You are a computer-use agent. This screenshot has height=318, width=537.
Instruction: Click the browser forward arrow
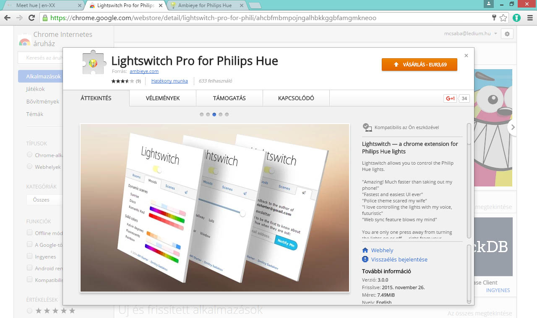pyautogui.click(x=19, y=18)
